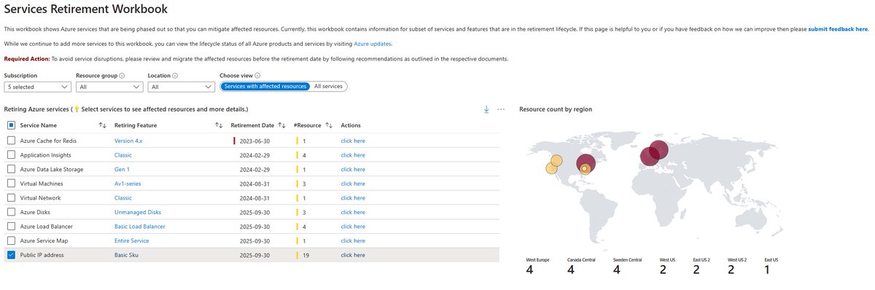The height and width of the screenshot is (290, 875).
Task: Open the Basic Sku link
Action: click(126, 255)
